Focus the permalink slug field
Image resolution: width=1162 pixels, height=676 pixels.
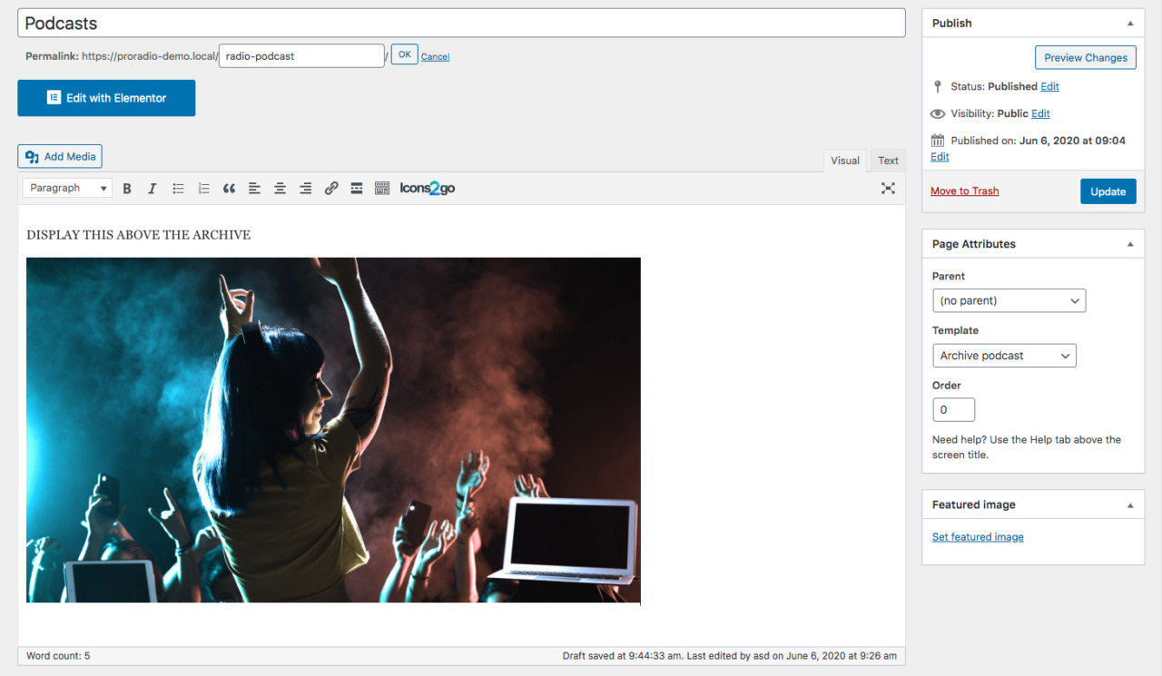[x=301, y=55]
